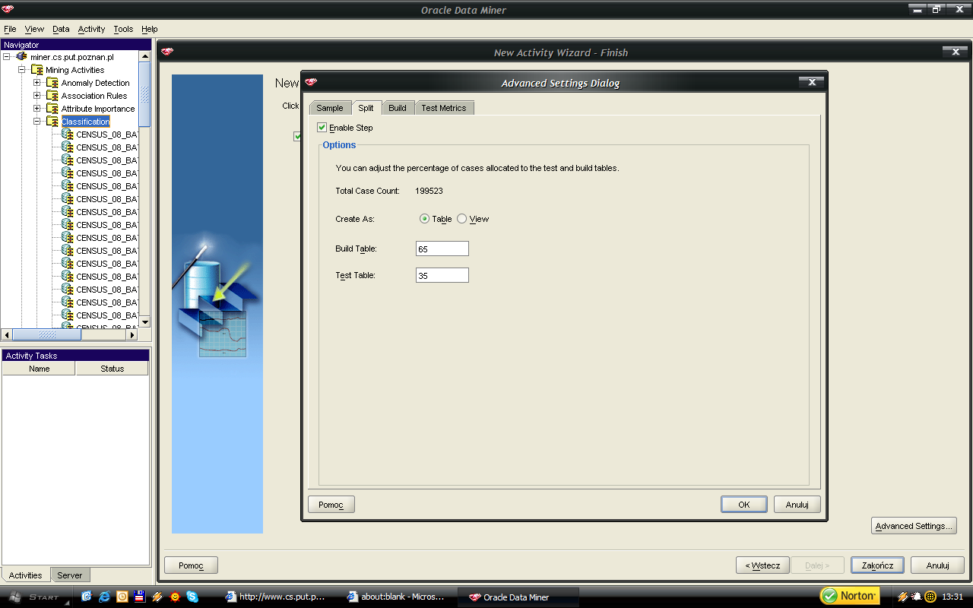The height and width of the screenshot is (608, 973).
Task: Click the first blue quick launch icon
Action: pyautogui.click(x=87, y=597)
